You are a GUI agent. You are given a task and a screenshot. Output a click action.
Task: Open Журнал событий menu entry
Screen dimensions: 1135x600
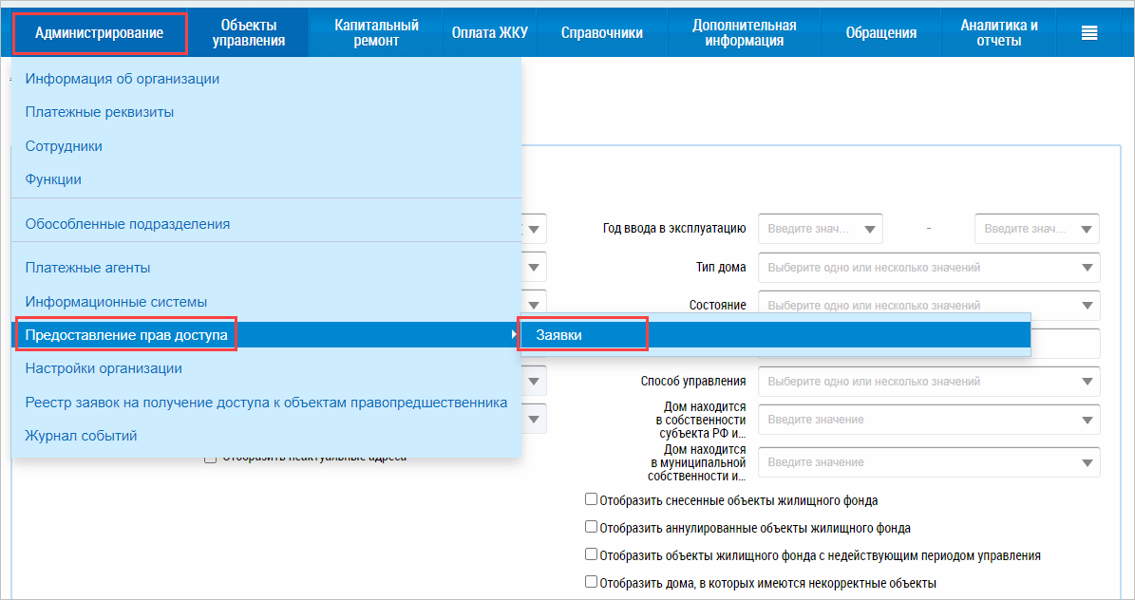tap(266, 436)
